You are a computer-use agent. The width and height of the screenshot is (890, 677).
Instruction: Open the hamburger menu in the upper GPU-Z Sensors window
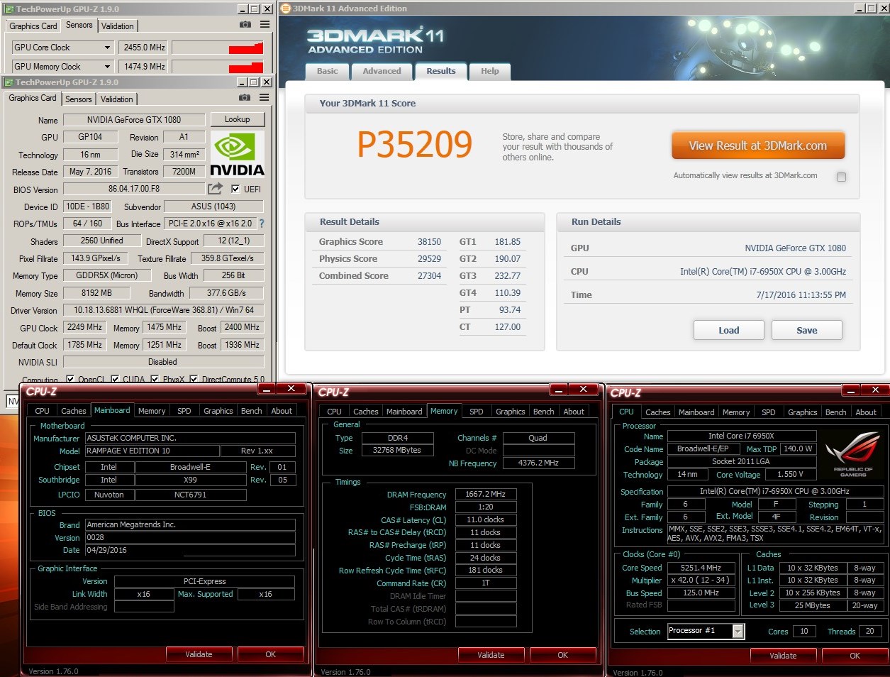pyautogui.click(x=265, y=24)
